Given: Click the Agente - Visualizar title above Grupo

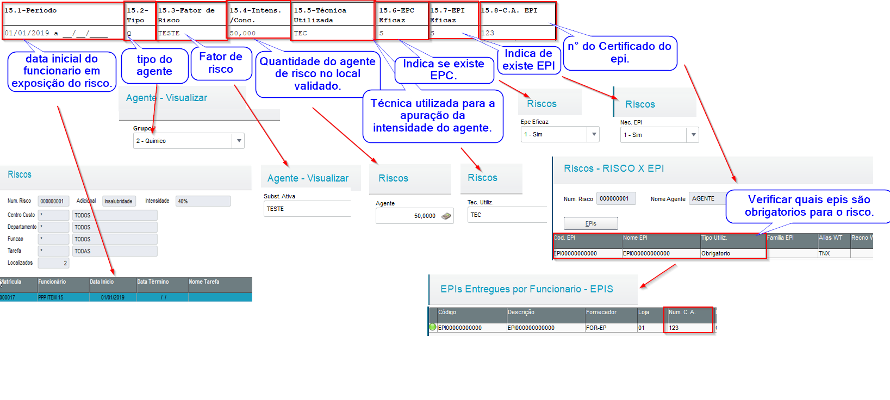Looking at the screenshot, I should click(166, 98).
